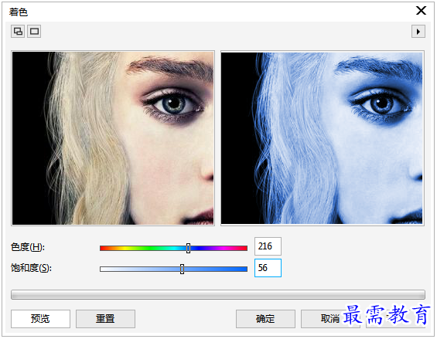Click the 着色 dialog title text
Screen dimensions: 437x339
coord(19,12)
